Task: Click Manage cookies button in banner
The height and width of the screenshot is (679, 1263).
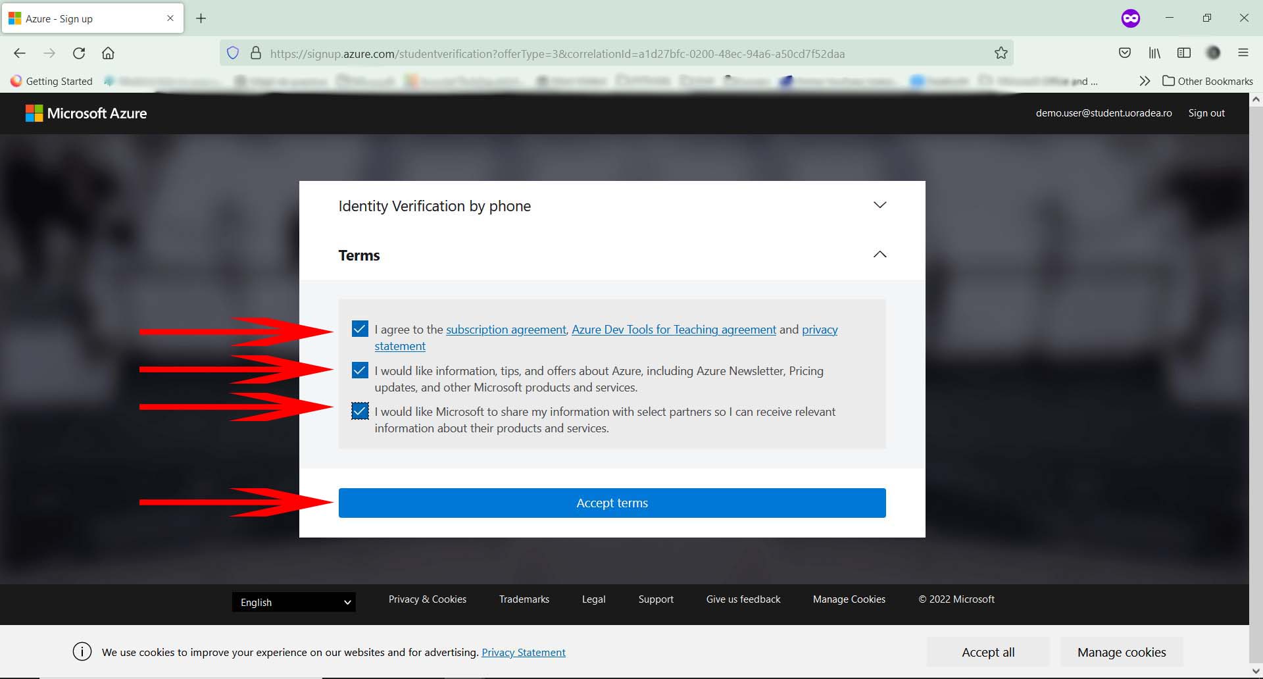Action: tap(1122, 652)
